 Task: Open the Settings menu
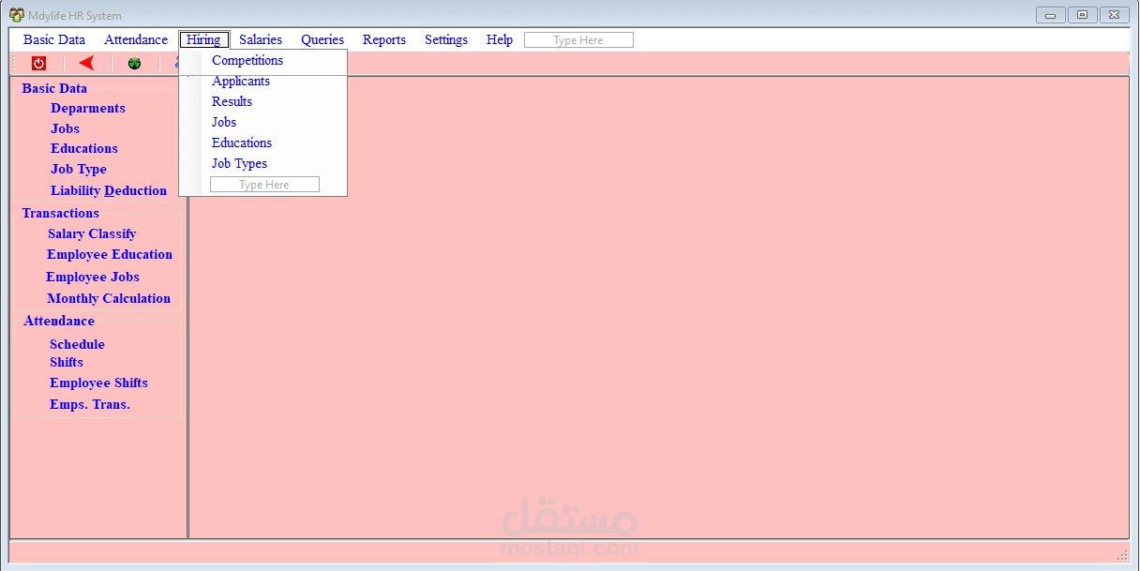click(x=446, y=39)
